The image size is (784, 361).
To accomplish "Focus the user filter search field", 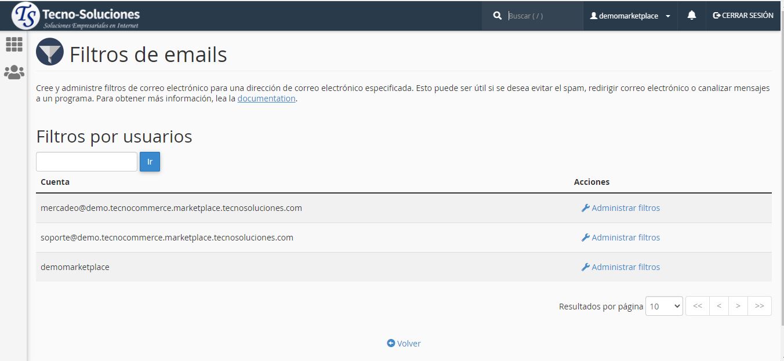I will [86, 162].
